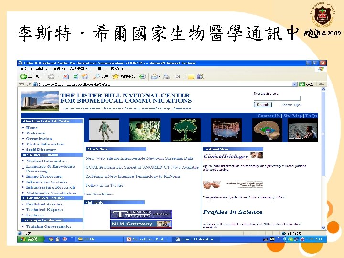
Task: Open the Image Processing sidebar link
Action: 44,176
